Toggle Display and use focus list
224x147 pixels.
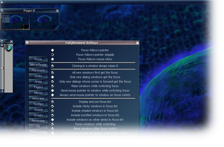pyautogui.click(x=53, y=102)
